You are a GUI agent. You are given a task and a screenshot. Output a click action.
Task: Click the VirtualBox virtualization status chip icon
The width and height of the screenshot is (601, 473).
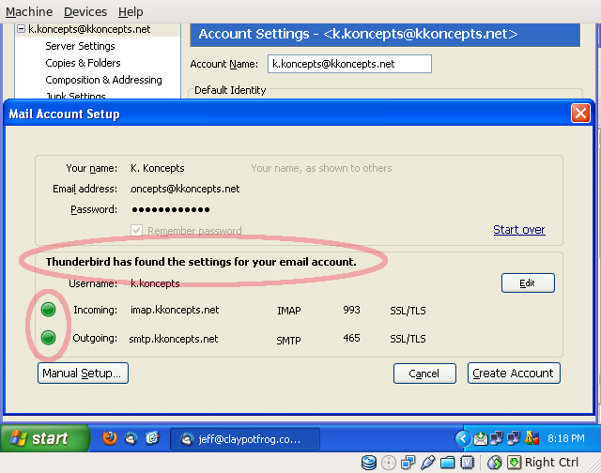(467, 463)
